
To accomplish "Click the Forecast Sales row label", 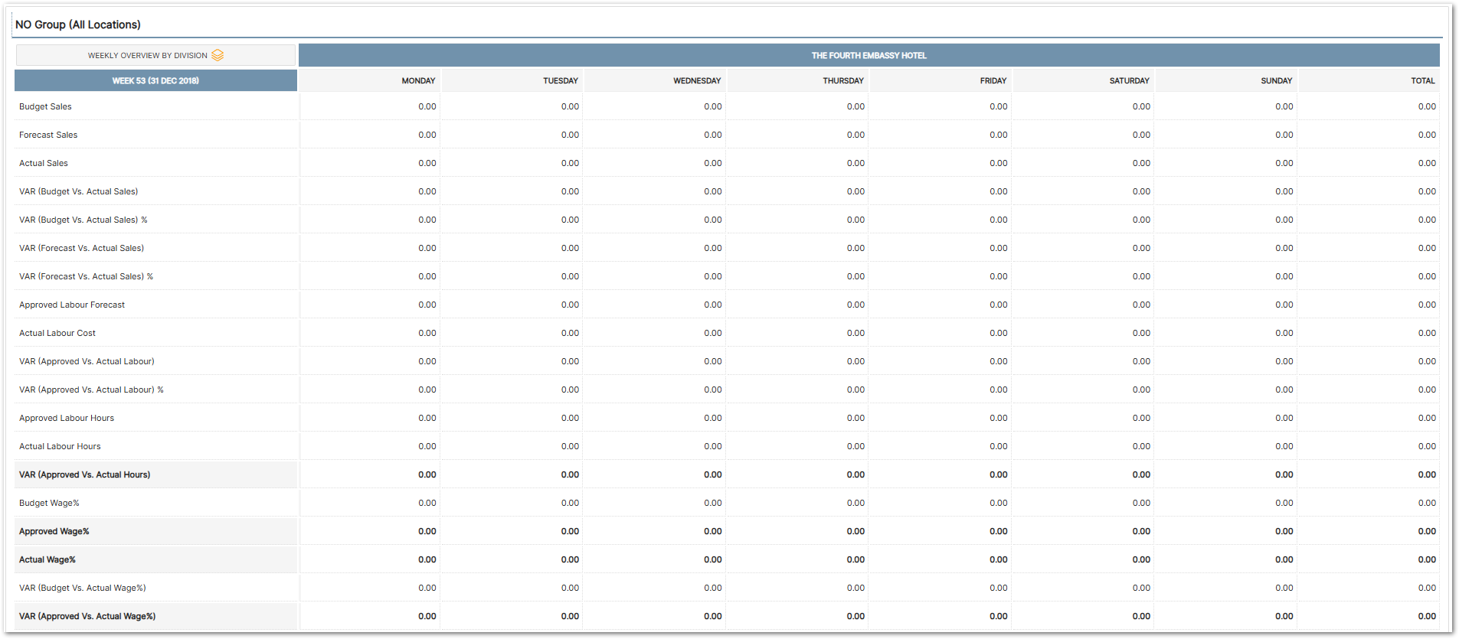I will (x=48, y=135).
